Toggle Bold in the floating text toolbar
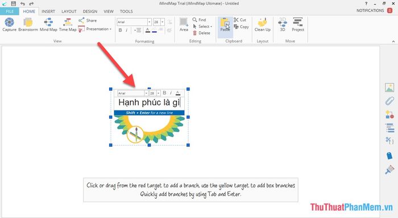 (x=164, y=93)
